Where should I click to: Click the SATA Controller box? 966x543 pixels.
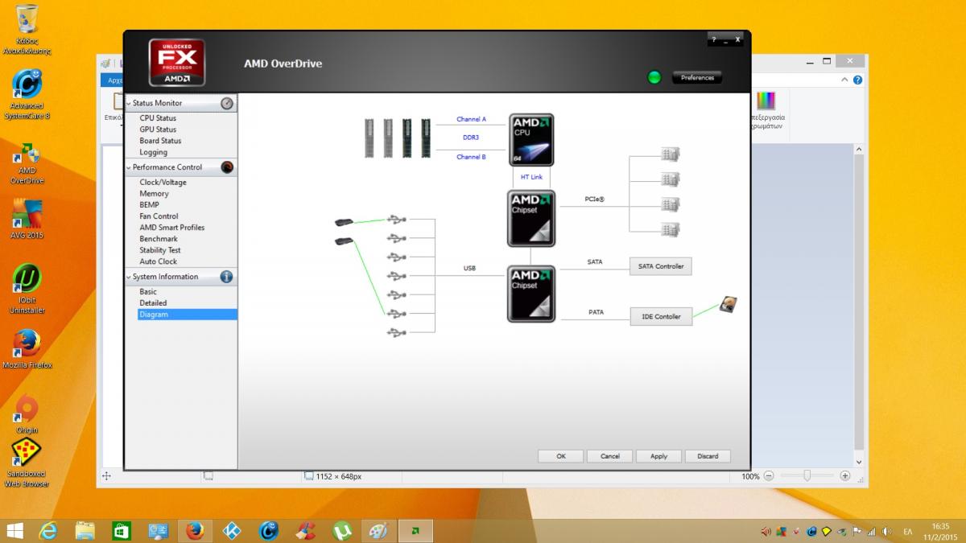[661, 266]
